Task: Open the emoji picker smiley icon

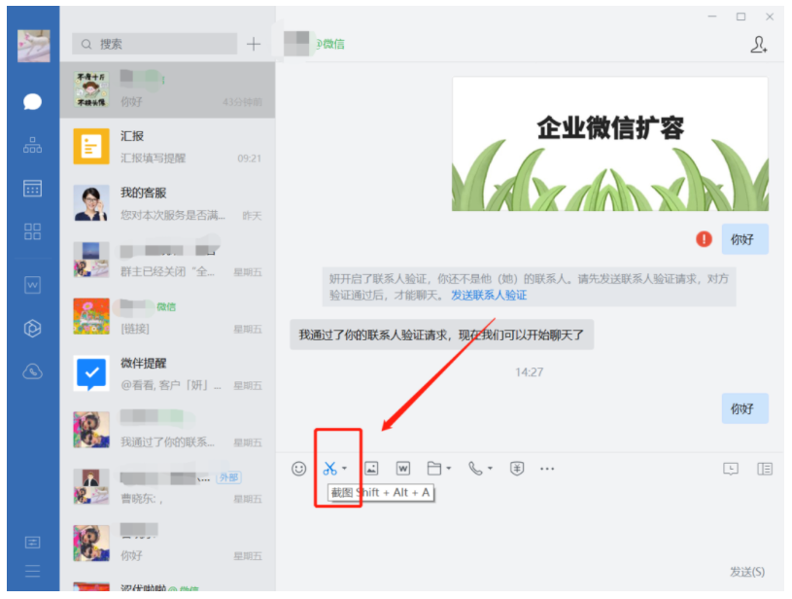Action: click(299, 469)
